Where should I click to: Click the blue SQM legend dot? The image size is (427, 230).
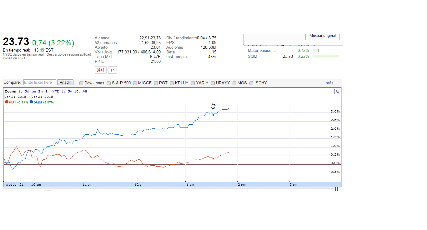tap(32, 102)
